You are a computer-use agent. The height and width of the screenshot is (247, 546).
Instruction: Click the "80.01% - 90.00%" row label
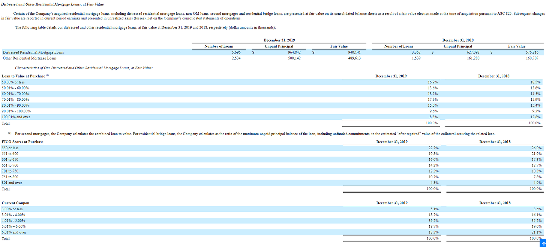coord(15,106)
